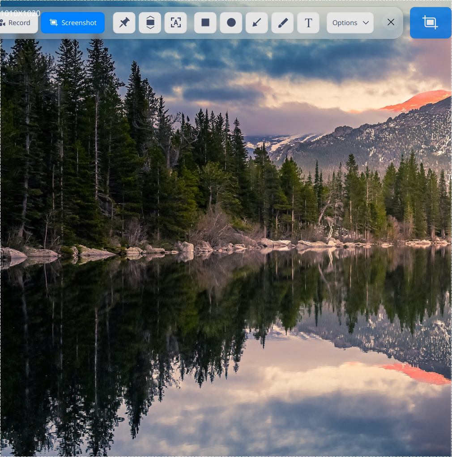Select the rectangle shape tool
The width and height of the screenshot is (452, 457).
pyautogui.click(x=205, y=23)
